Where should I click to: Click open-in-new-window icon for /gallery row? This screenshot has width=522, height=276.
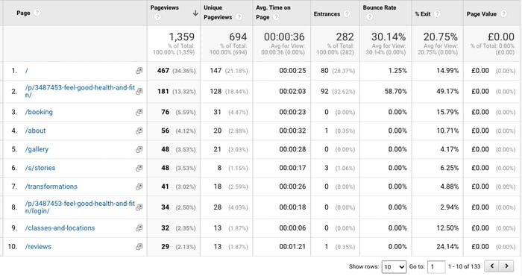[x=139, y=149]
